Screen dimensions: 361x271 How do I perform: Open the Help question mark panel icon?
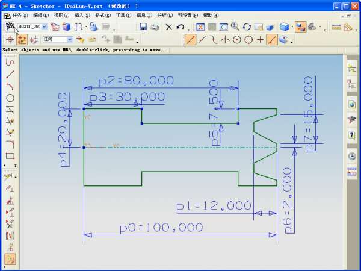pos(352,135)
